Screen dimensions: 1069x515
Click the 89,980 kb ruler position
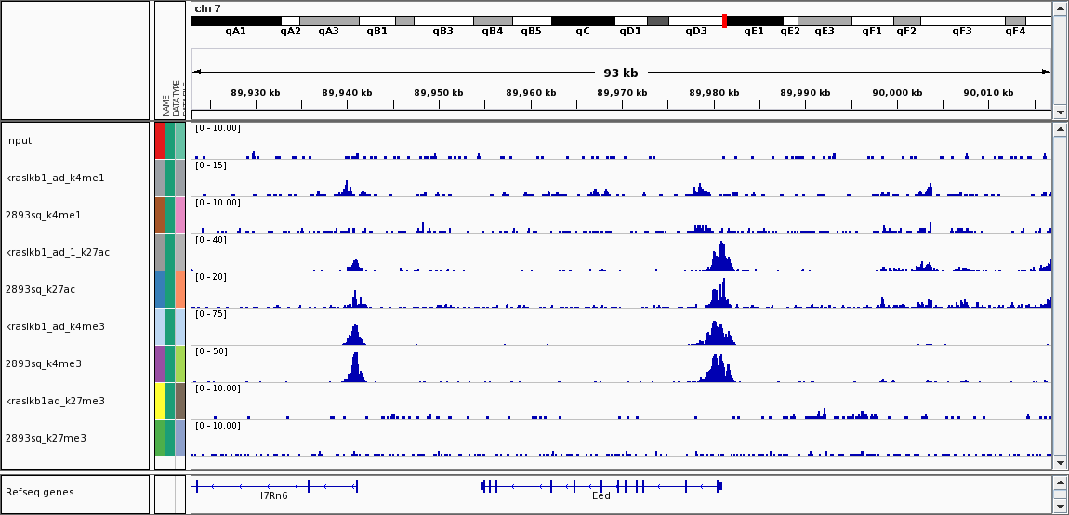[714, 93]
